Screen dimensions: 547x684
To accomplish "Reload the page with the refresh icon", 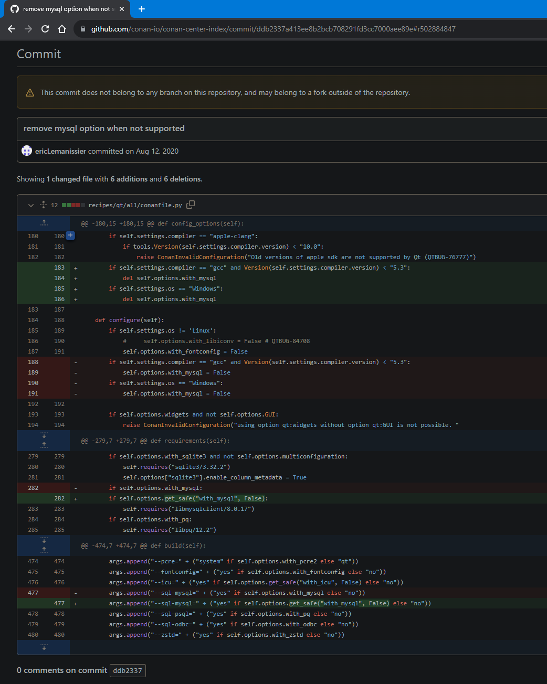I will (45, 29).
